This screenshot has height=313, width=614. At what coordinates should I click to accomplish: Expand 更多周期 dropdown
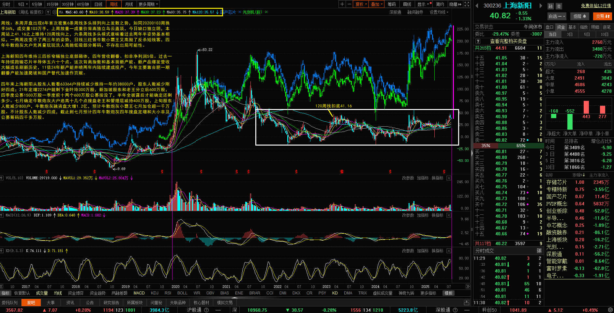point(148,4)
